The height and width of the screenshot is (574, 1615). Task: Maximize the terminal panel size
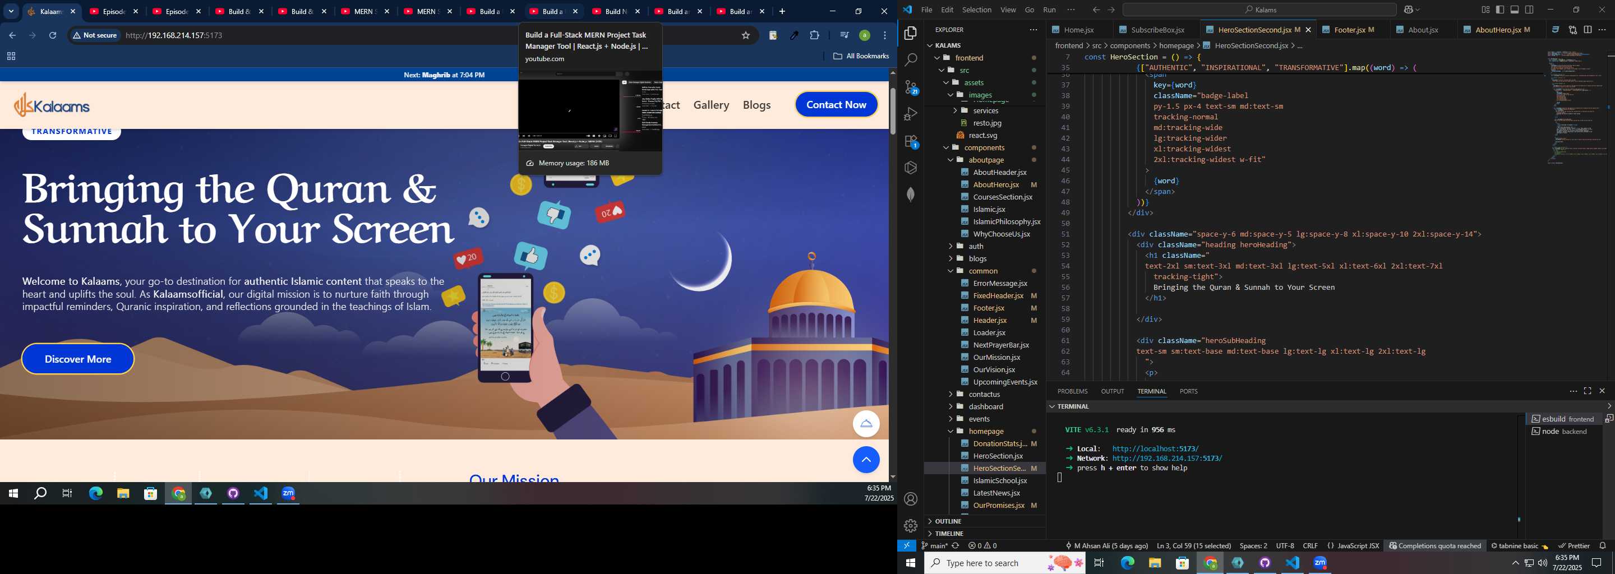pyautogui.click(x=1588, y=391)
